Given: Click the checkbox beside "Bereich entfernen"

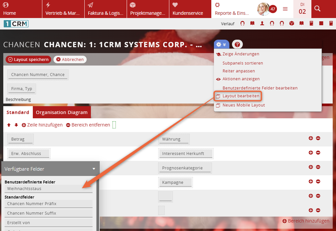Looking at the screenshot, I should pyautogui.click(x=114, y=125).
